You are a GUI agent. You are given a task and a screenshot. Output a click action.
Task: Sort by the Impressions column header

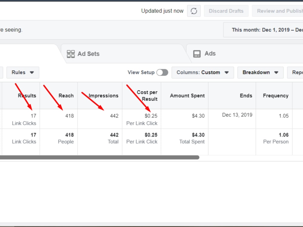pos(100,96)
